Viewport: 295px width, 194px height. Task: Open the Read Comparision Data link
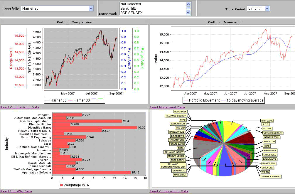20,107
